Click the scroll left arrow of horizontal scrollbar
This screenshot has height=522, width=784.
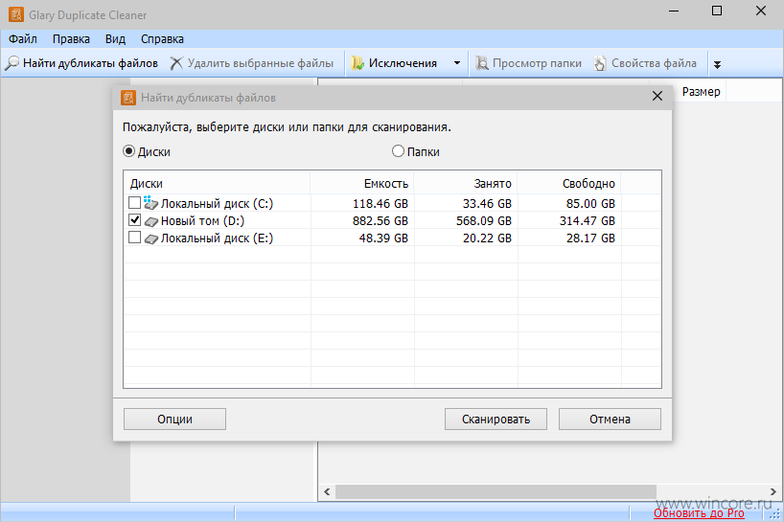click(327, 491)
